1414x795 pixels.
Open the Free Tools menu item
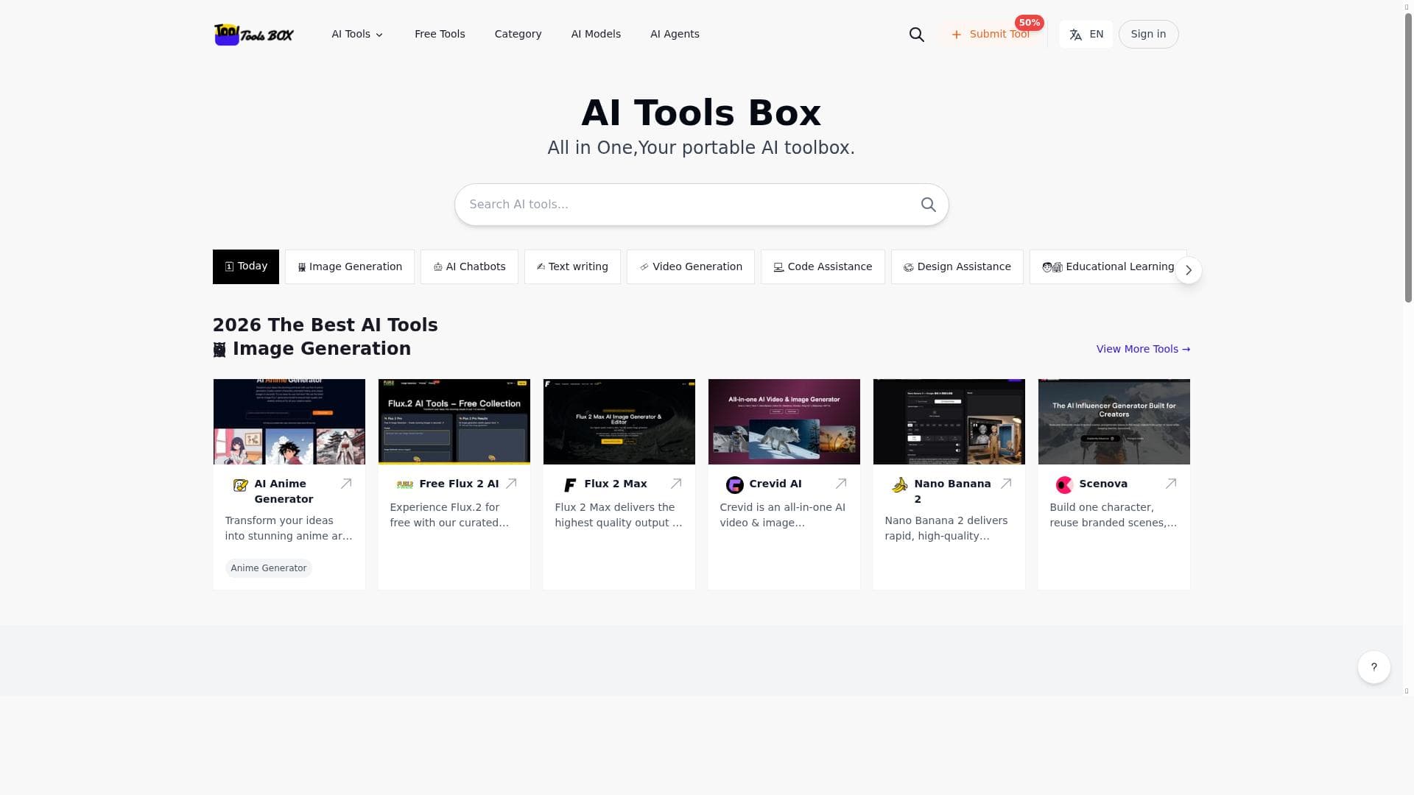[440, 35]
